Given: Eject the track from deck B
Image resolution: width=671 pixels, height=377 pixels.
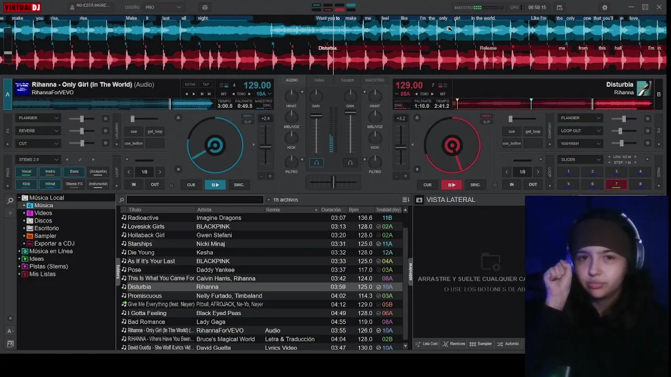Looking at the screenshot, I should [417, 118].
